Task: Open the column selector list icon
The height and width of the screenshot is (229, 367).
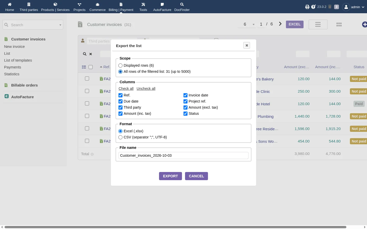Action: pos(84,67)
